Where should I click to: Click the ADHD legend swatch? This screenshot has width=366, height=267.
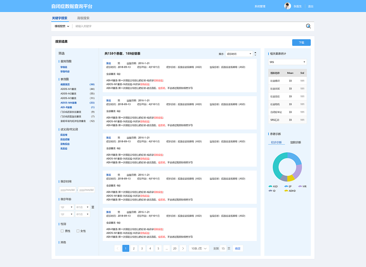click(286, 191)
